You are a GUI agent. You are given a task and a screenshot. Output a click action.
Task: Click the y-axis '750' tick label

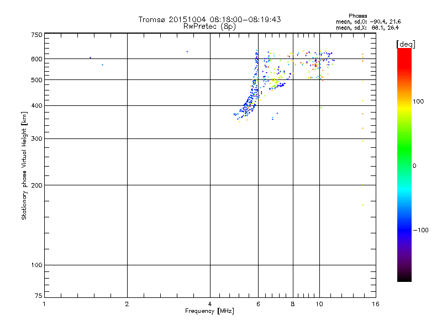tap(37, 35)
